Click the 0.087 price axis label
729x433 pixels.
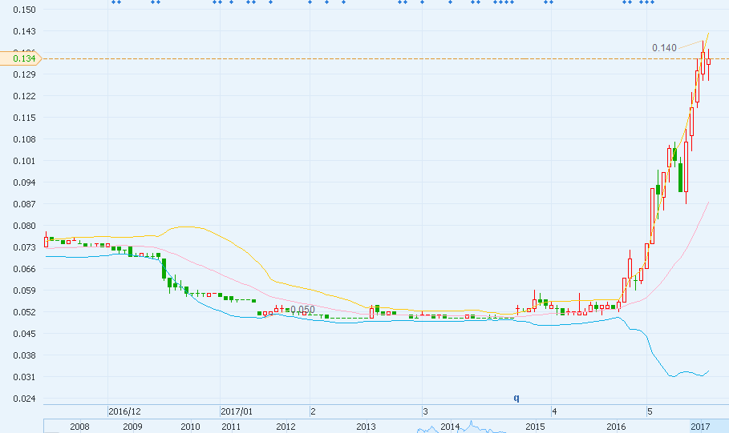tap(24, 204)
